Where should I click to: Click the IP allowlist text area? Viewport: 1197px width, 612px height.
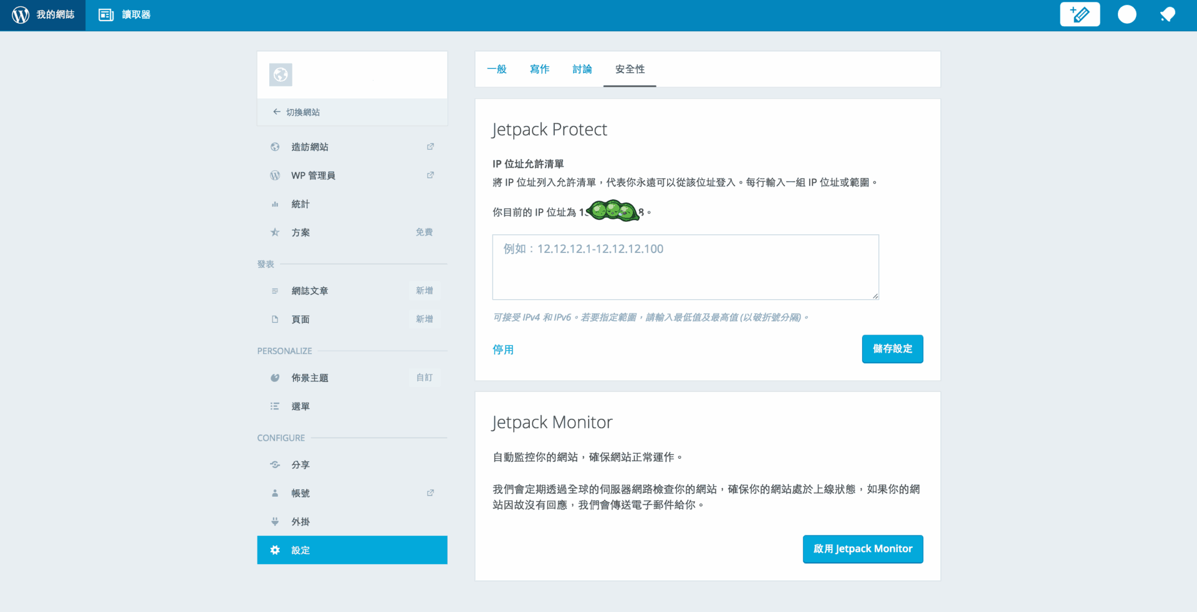pyautogui.click(x=685, y=267)
